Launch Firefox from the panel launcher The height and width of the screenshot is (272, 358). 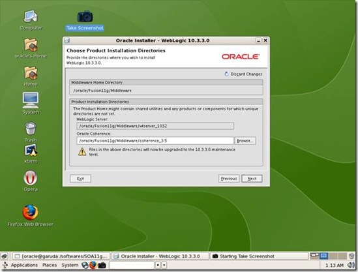point(93,265)
